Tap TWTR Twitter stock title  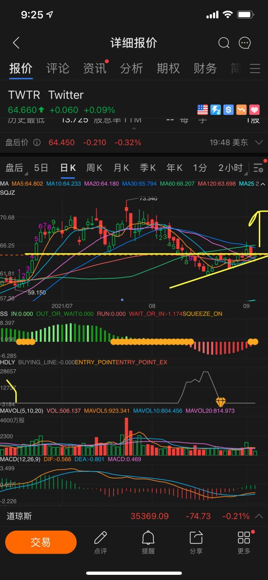coord(46,95)
